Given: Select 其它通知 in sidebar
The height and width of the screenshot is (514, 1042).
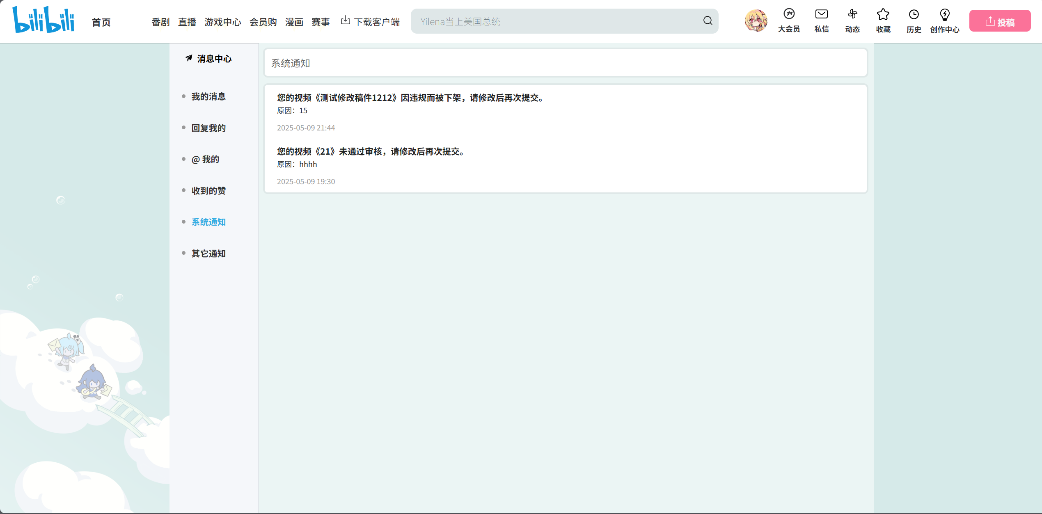Looking at the screenshot, I should (208, 254).
